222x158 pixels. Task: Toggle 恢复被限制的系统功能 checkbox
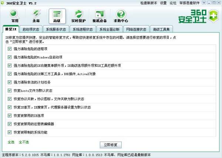pos(10,132)
